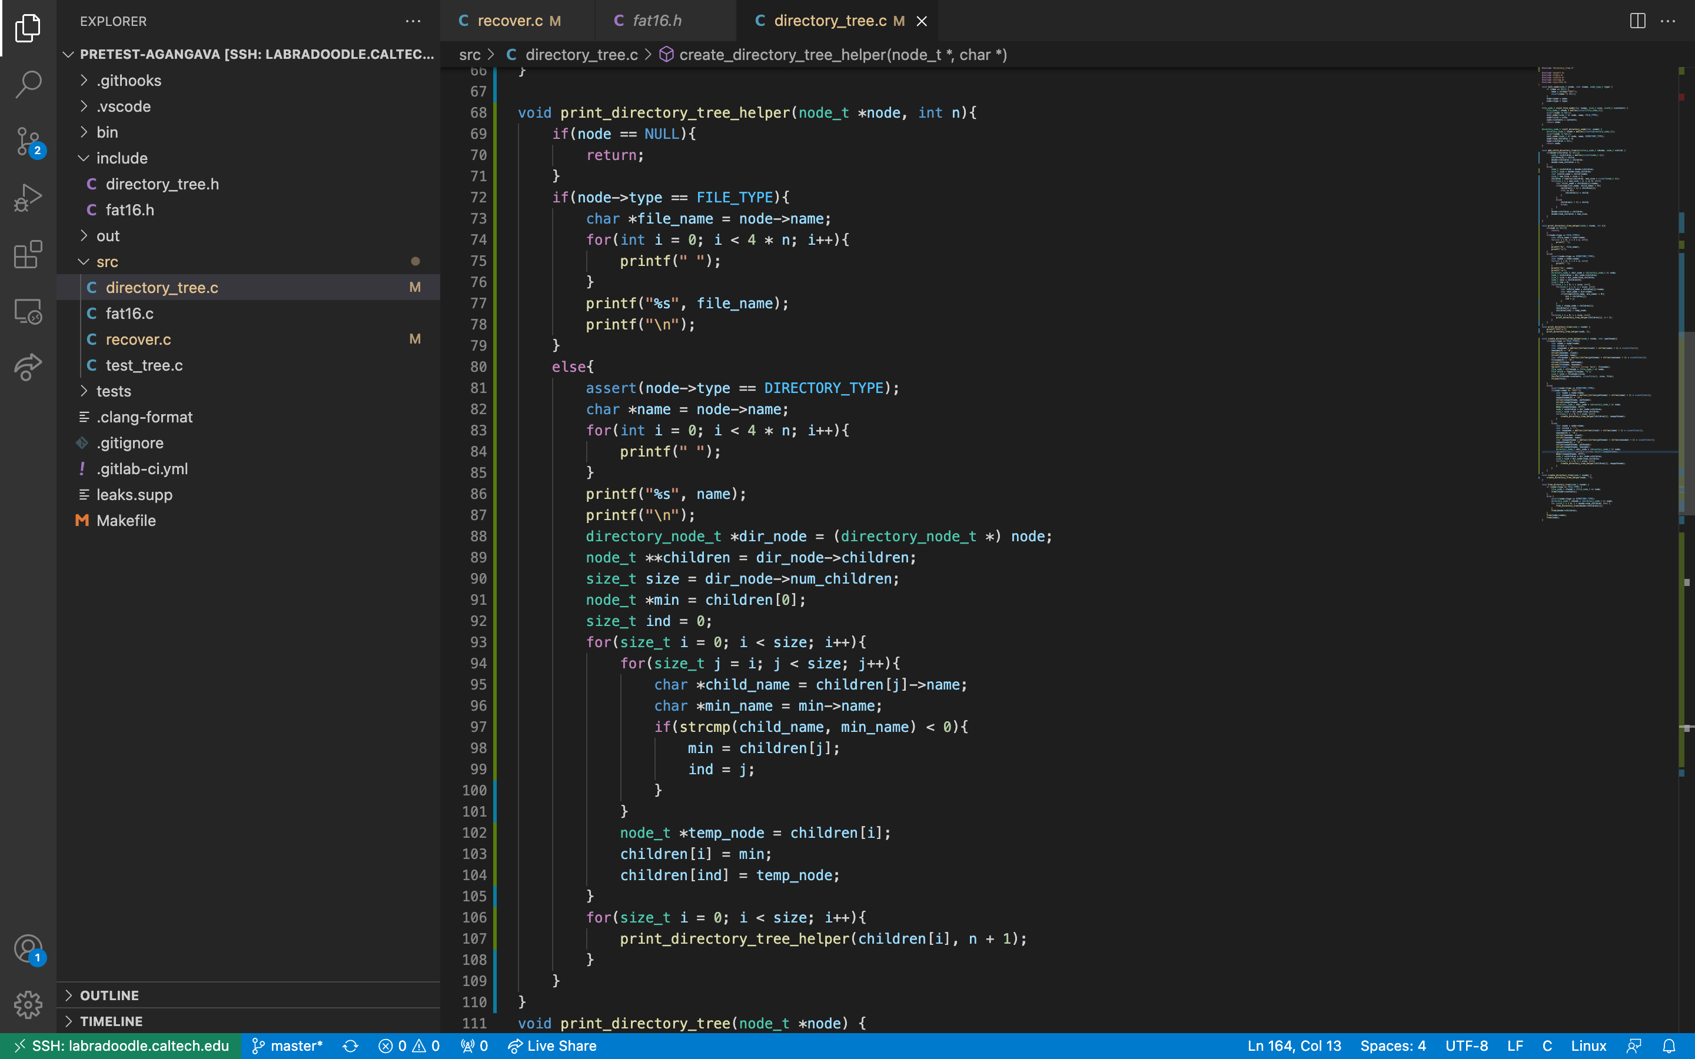Click the SSH labradoodle remote indicator

pos(121,1045)
